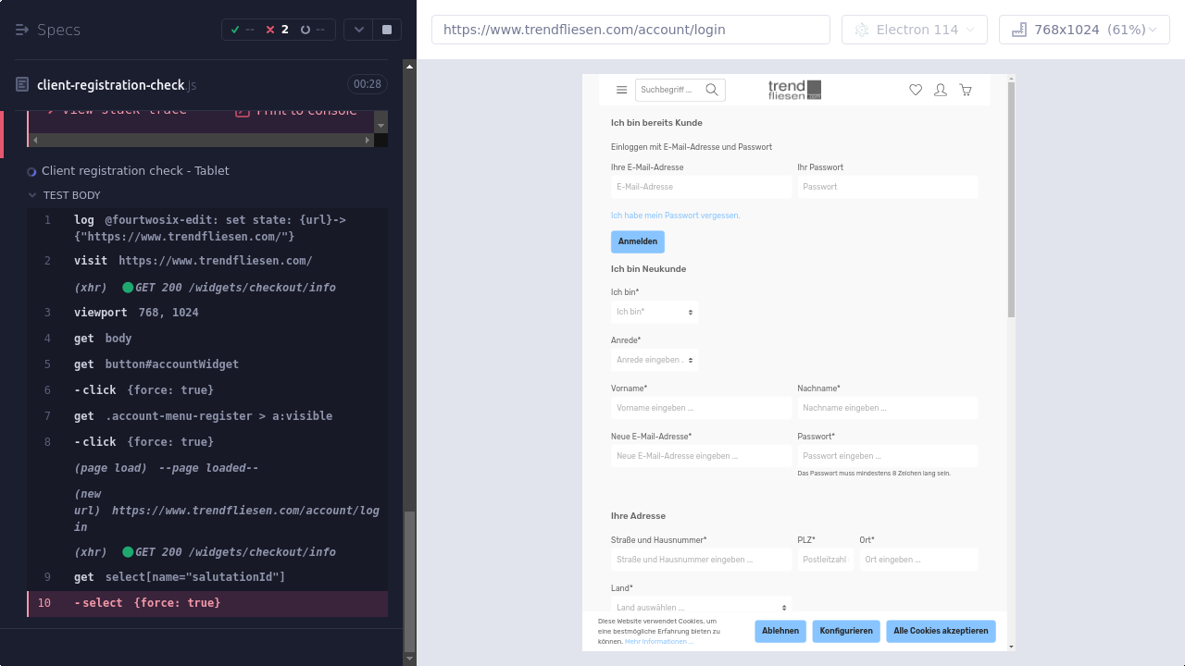This screenshot has height=666, width=1185.
Task: Click the horizontal scrollbar in the error panel
Action: point(201,141)
